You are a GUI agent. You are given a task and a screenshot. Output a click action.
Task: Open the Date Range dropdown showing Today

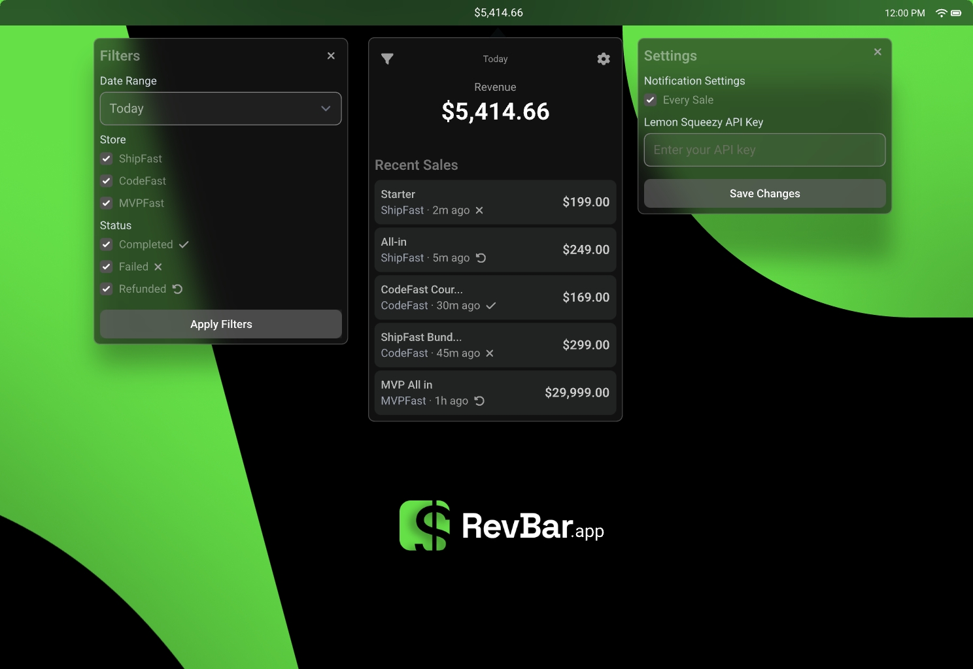coord(220,108)
